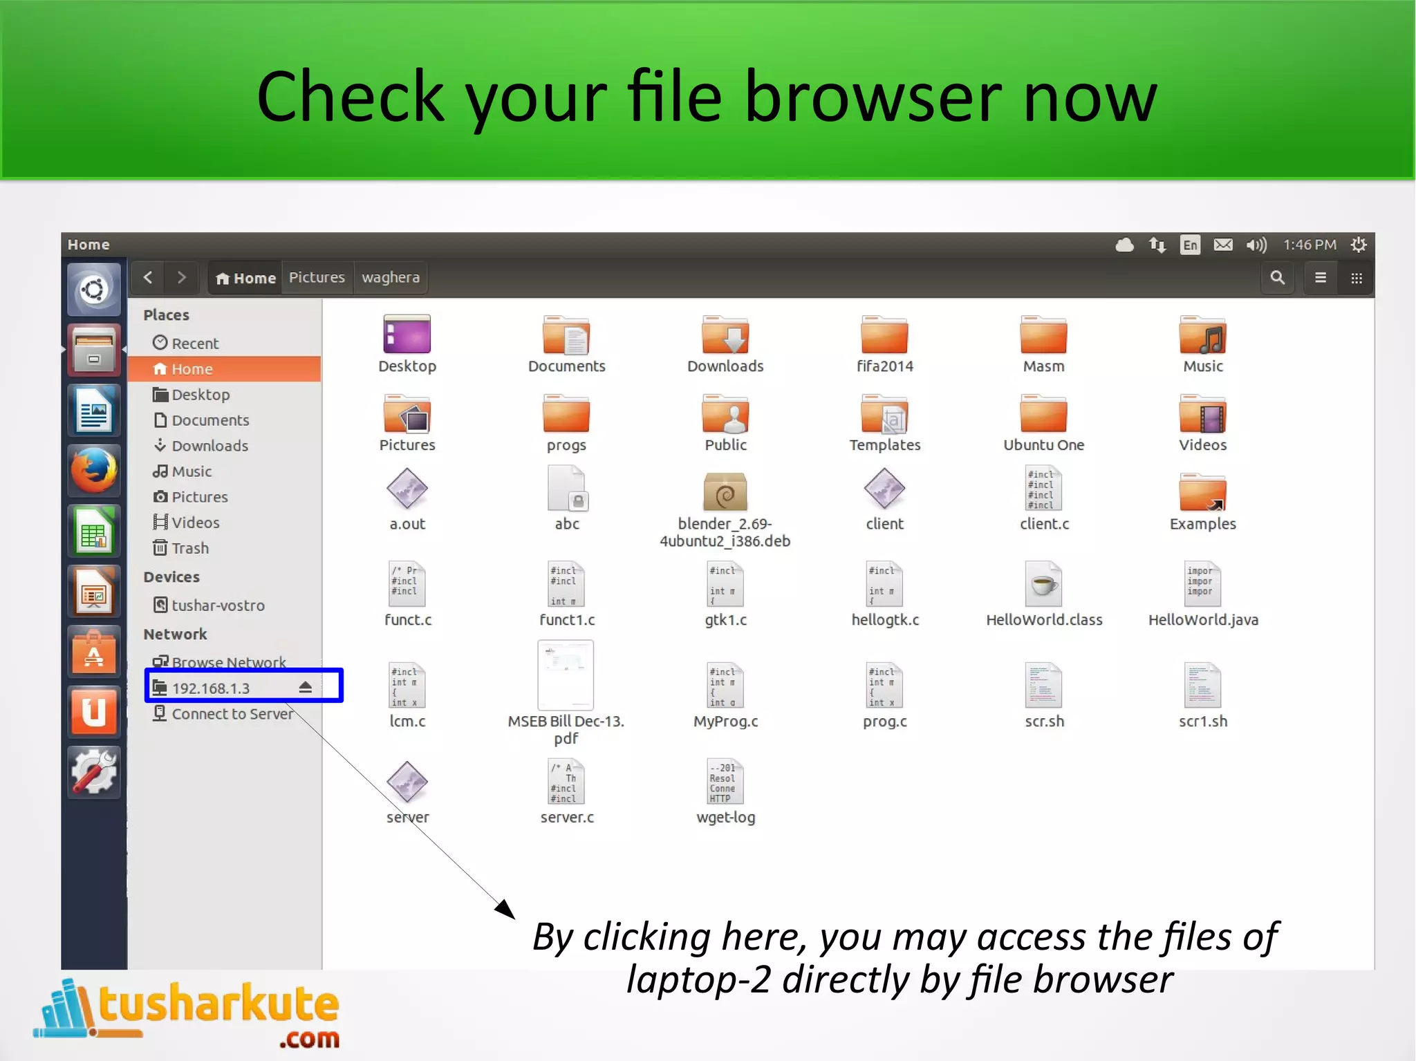The image size is (1416, 1061).
Task: Select the HelloWorld.java file
Action: pos(1202,594)
